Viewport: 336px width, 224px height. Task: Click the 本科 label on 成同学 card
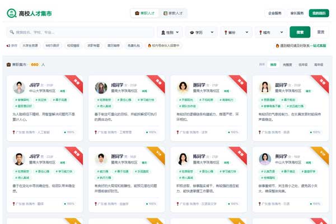pyautogui.click(x=144, y=91)
